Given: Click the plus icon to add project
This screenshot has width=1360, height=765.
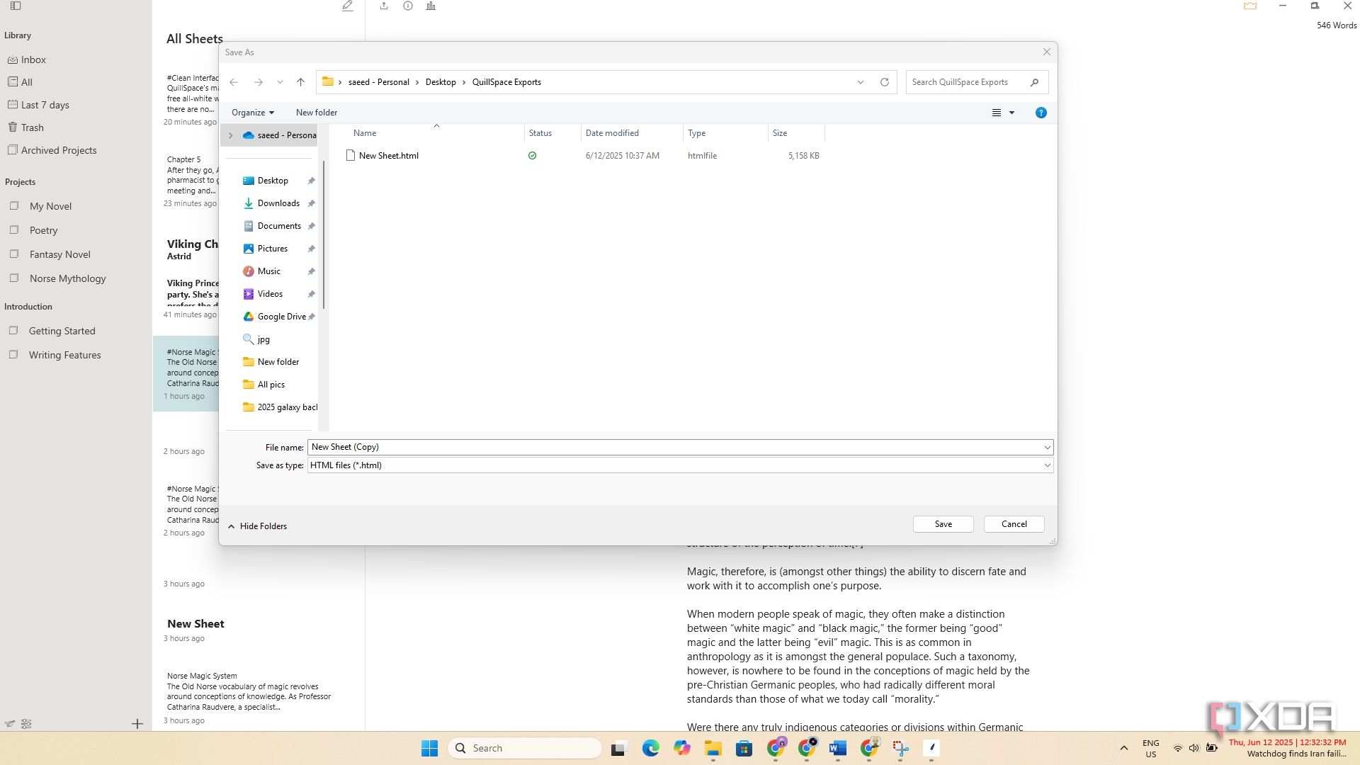Looking at the screenshot, I should [x=137, y=723].
